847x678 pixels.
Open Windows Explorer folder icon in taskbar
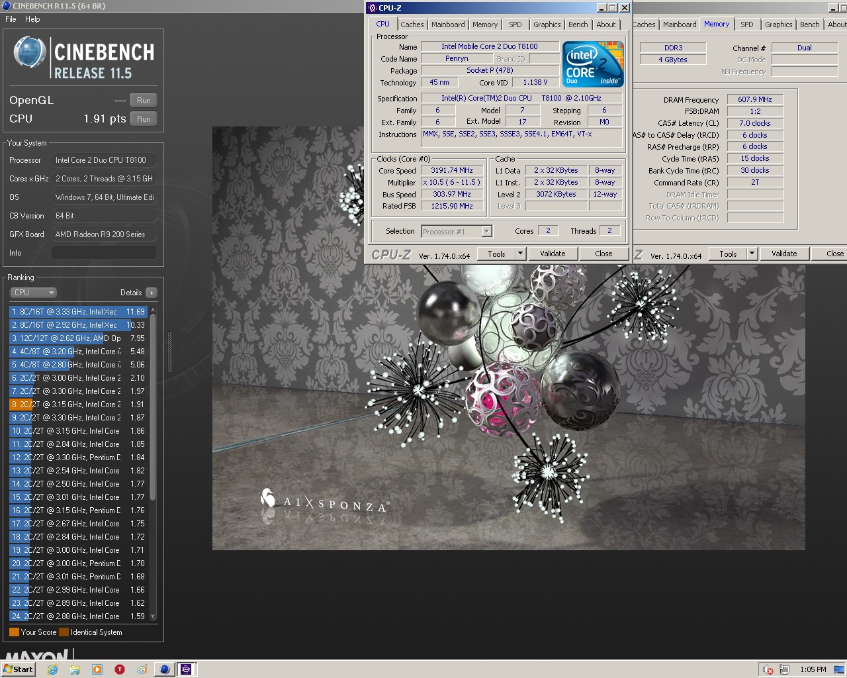[75, 669]
